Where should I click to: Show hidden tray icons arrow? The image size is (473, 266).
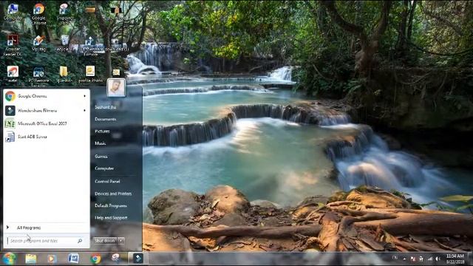click(404, 259)
